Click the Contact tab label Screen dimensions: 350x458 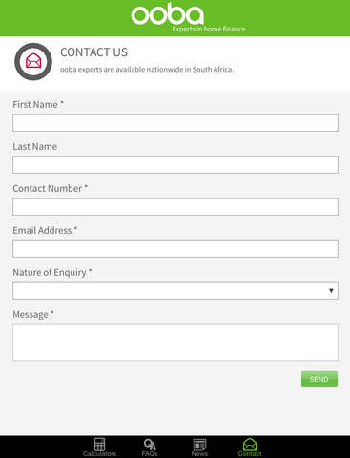pyautogui.click(x=250, y=454)
